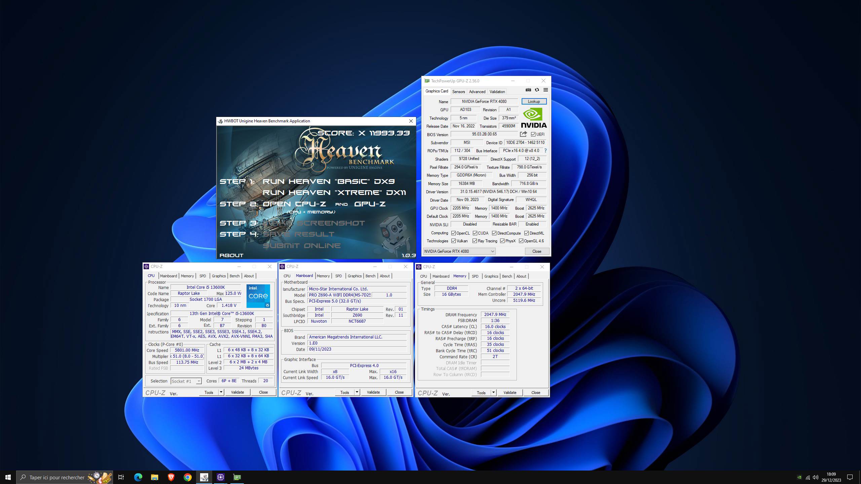Viewport: 861px width, 484px height.
Task: Click the GPU-Z refresh icon
Action: (x=537, y=90)
